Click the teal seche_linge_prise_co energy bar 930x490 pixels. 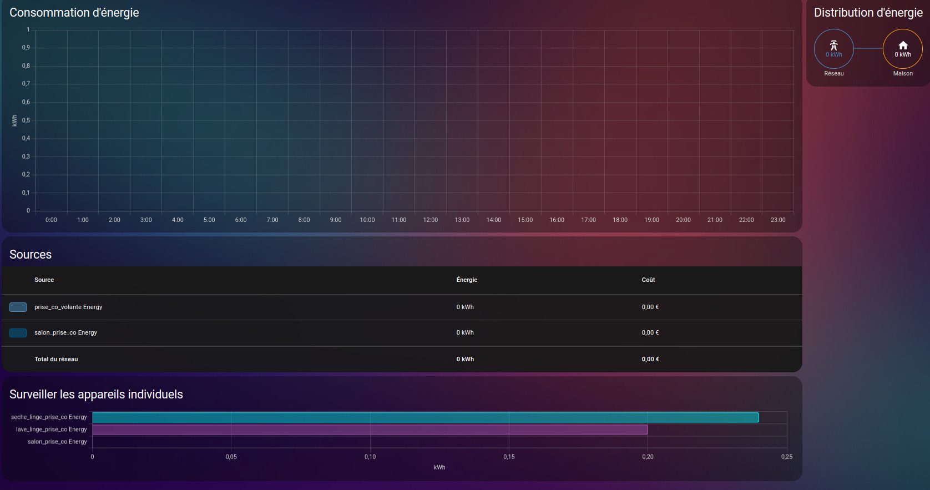pyautogui.click(x=425, y=417)
